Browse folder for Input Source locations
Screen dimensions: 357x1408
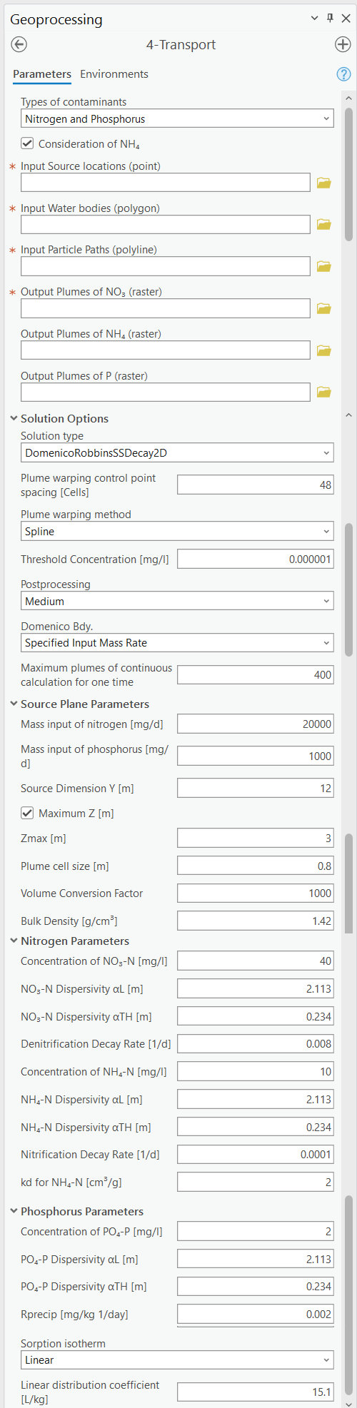click(x=324, y=183)
